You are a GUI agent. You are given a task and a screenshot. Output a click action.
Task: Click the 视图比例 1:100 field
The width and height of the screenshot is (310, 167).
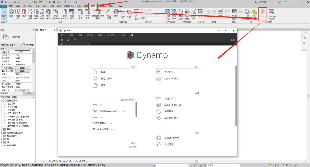tap(23, 52)
